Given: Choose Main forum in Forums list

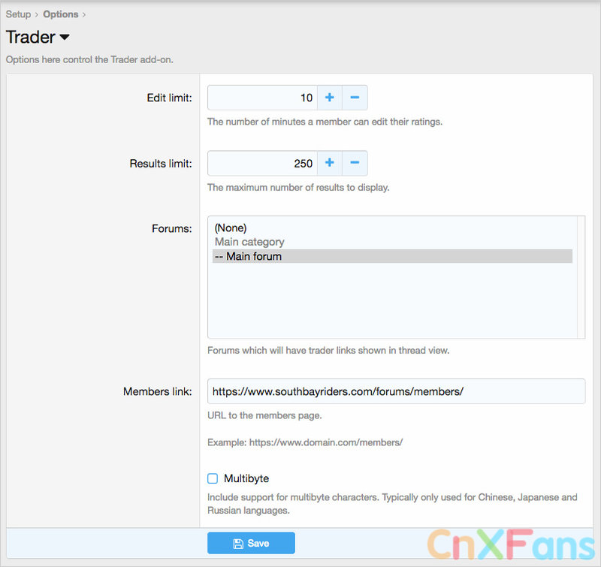Looking at the screenshot, I should (248, 256).
